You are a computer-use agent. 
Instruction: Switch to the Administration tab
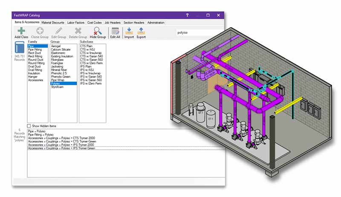coord(156,23)
